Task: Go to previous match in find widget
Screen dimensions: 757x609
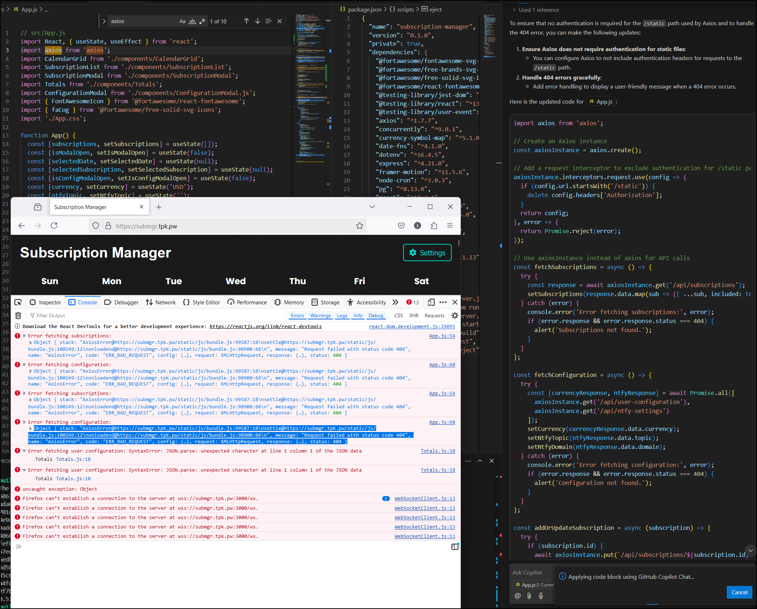Action: [246, 21]
